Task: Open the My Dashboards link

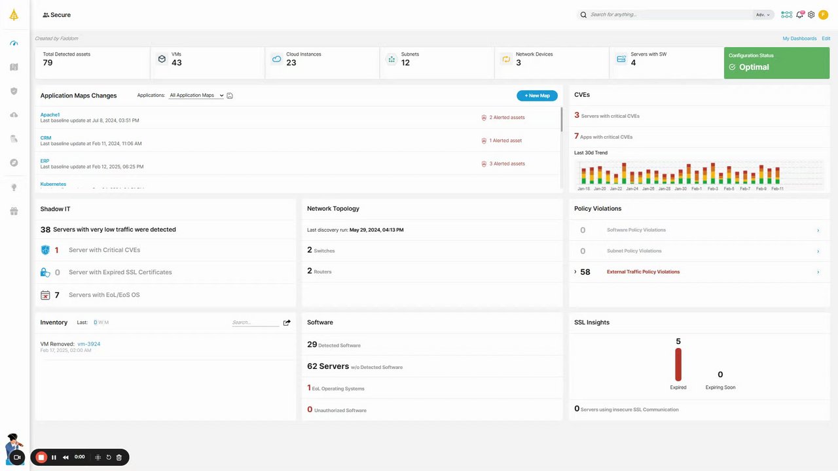Action: (799, 39)
